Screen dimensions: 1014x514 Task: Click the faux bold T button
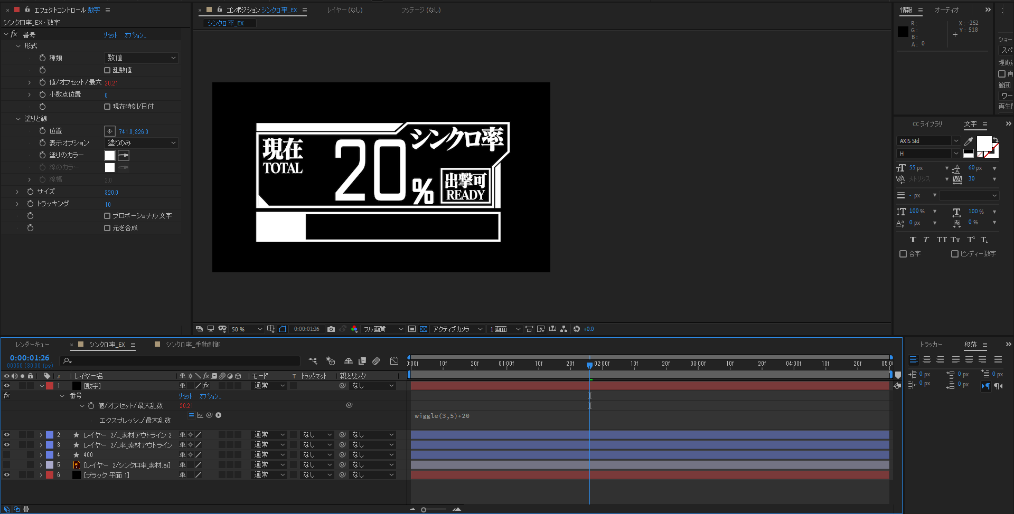[913, 240]
